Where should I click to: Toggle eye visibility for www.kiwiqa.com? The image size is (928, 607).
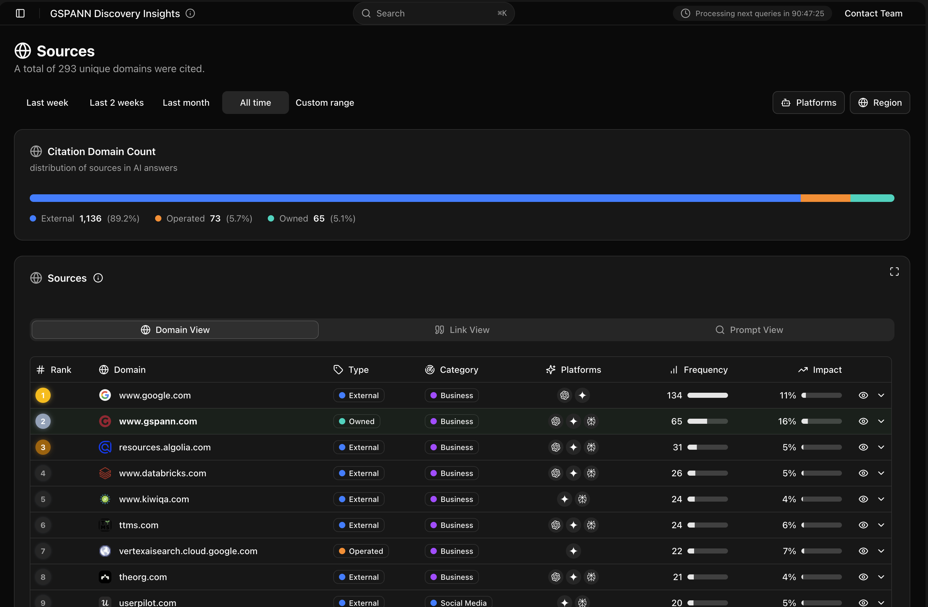[863, 499]
